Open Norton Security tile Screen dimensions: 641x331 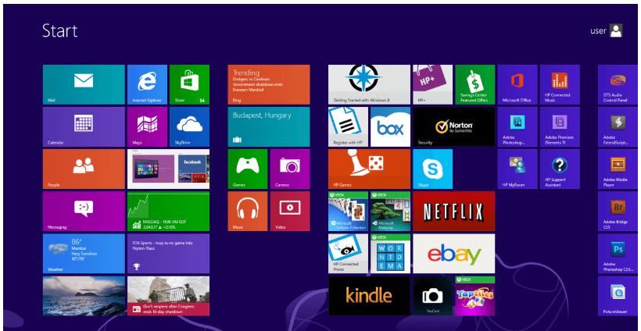(x=453, y=126)
